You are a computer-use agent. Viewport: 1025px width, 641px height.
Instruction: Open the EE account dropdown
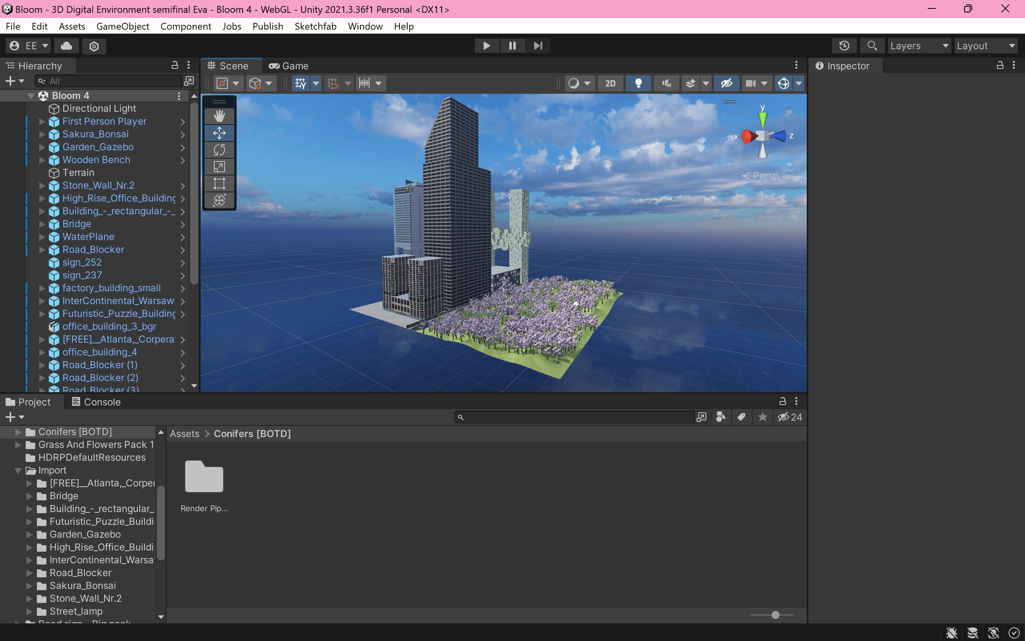coord(28,46)
